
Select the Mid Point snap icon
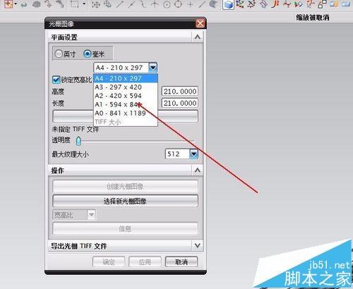click(131, 4)
